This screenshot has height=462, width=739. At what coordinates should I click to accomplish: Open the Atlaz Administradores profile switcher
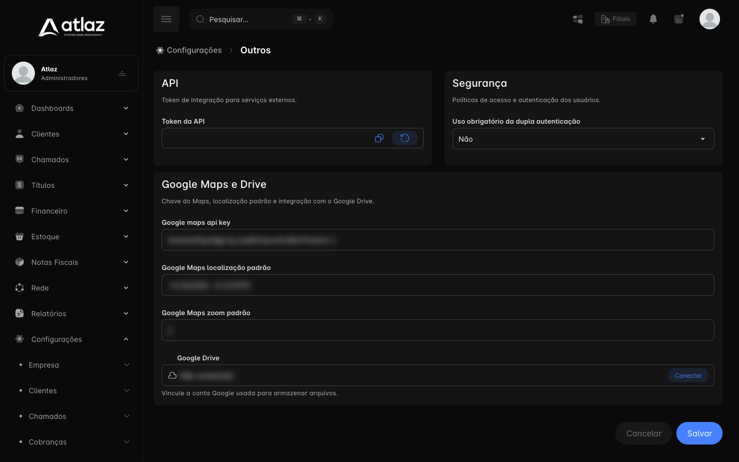pyautogui.click(x=71, y=73)
